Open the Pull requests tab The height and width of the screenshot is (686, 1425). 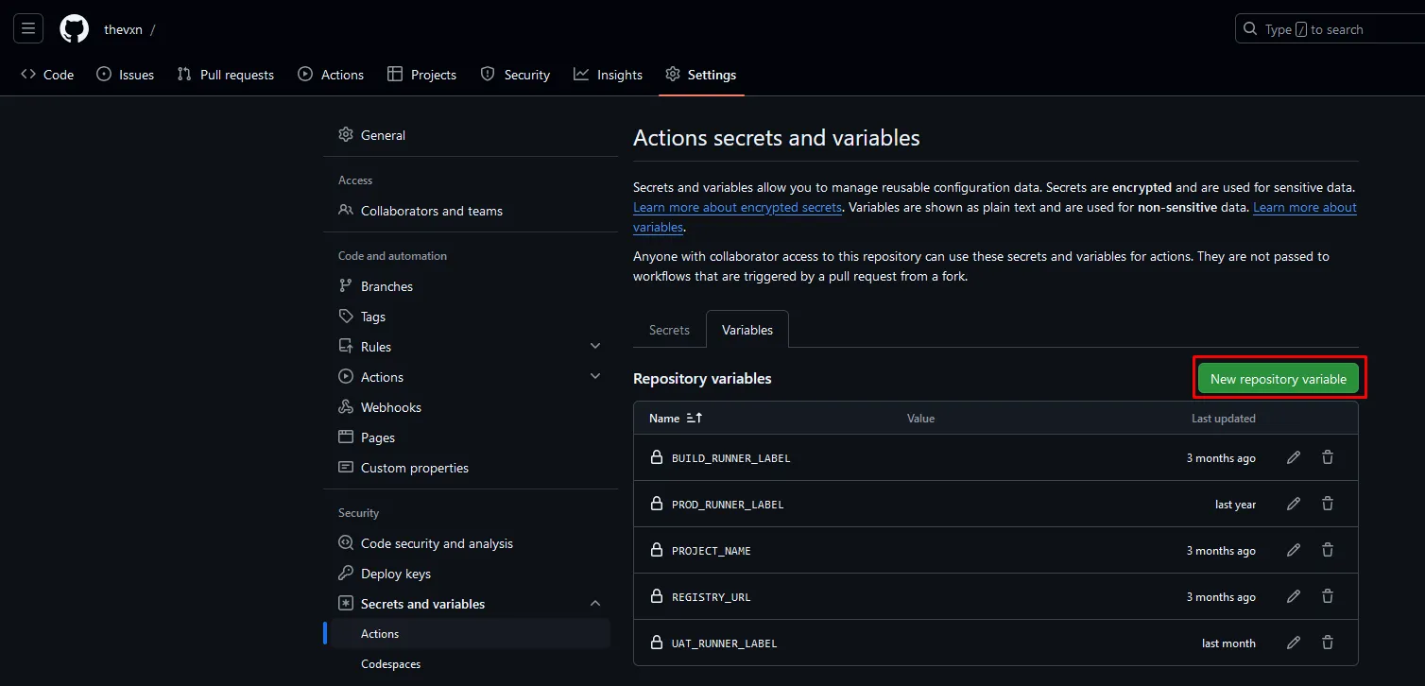(x=225, y=75)
